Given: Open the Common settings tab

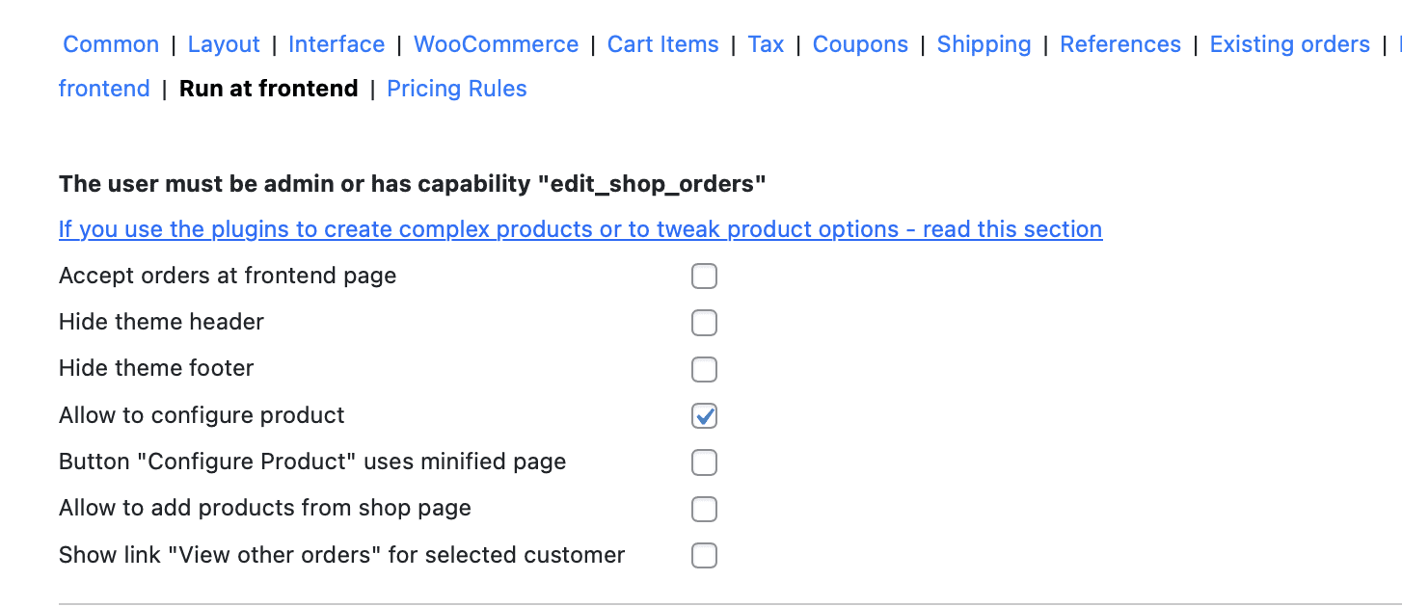Looking at the screenshot, I should tap(111, 44).
